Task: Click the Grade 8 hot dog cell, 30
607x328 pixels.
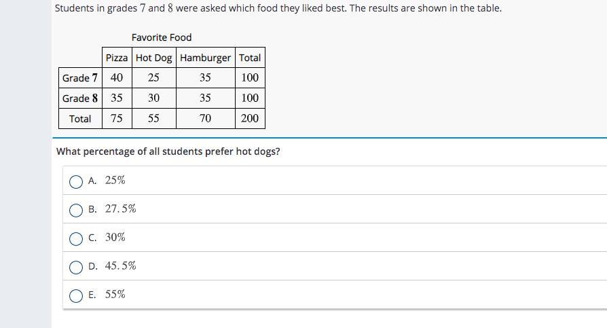Action: [x=153, y=98]
